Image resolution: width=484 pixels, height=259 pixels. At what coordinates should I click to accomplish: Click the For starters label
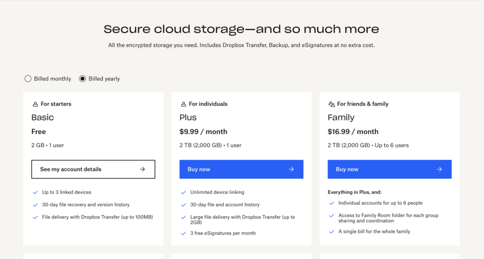(56, 104)
